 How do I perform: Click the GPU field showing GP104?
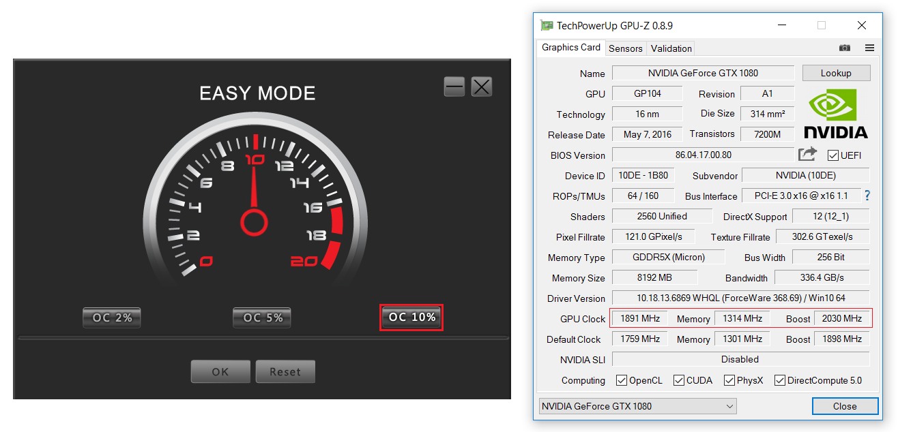pos(647,93)
